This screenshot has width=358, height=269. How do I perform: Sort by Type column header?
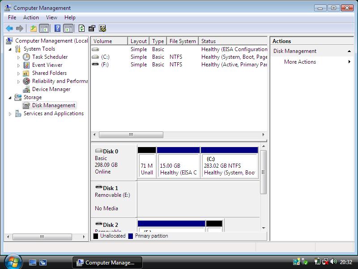coord(158,41)
